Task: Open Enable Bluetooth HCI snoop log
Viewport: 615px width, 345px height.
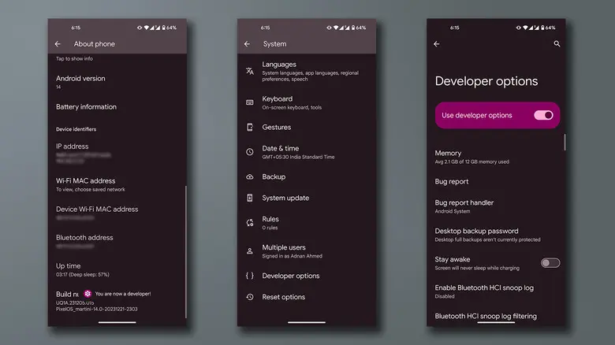Action: [x=496, y=291]
